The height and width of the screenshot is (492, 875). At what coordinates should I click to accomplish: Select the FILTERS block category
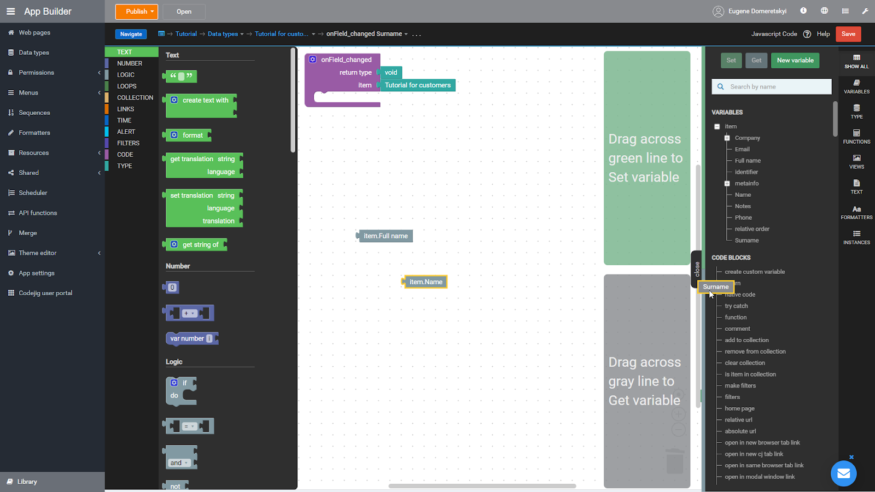coord(132,143)
